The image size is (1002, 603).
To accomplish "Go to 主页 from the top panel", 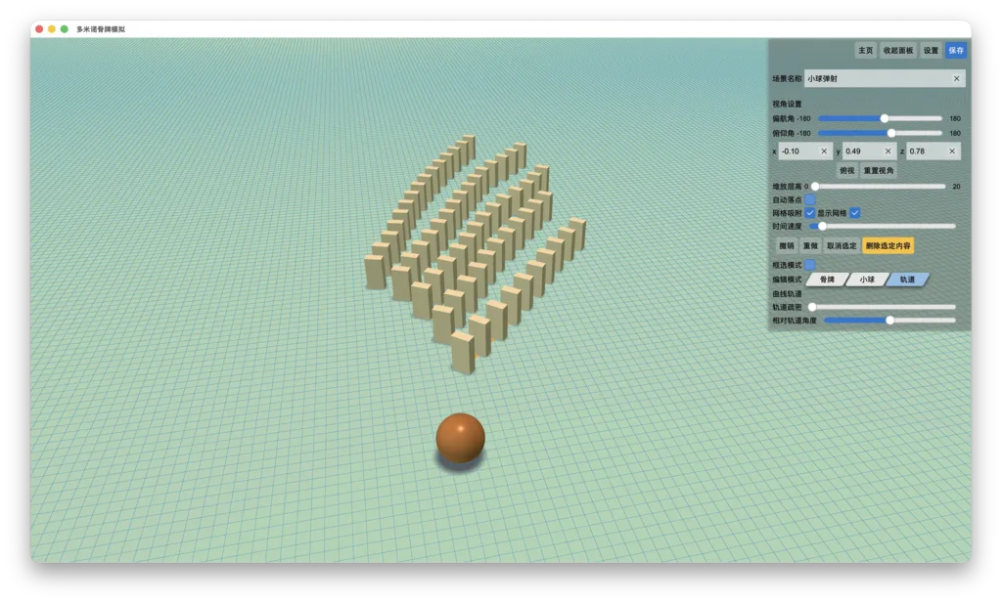I will tap(865, 51).
